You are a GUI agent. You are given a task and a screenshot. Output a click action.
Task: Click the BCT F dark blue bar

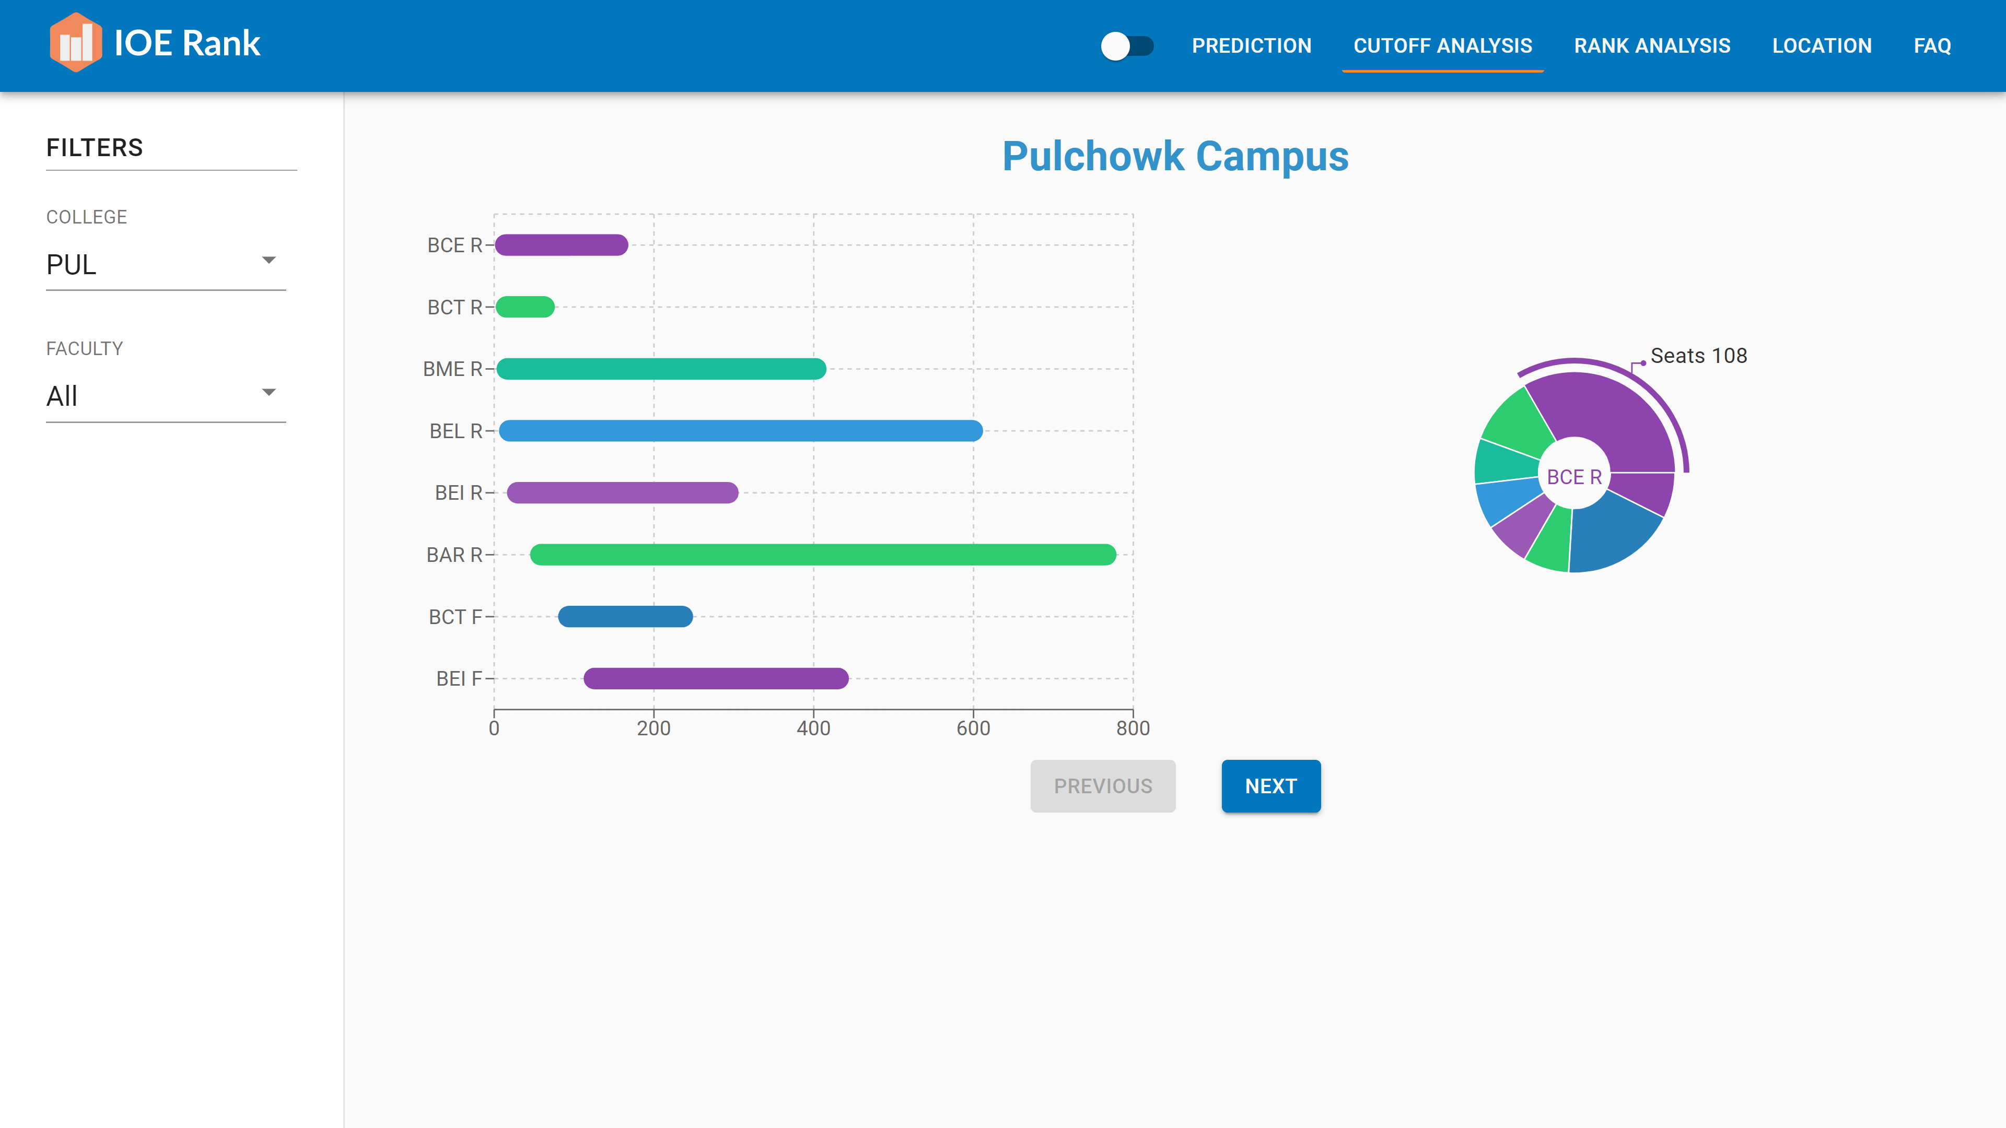point(625,617)
